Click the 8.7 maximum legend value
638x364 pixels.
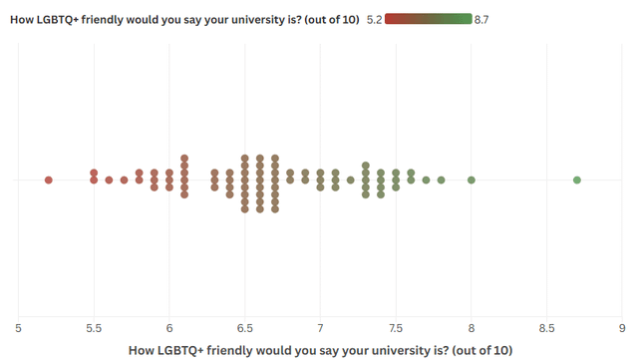[x=481, y=20]
